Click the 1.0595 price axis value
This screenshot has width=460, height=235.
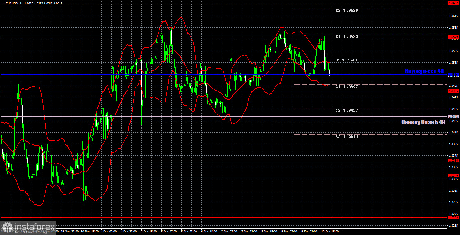[453, 27]
